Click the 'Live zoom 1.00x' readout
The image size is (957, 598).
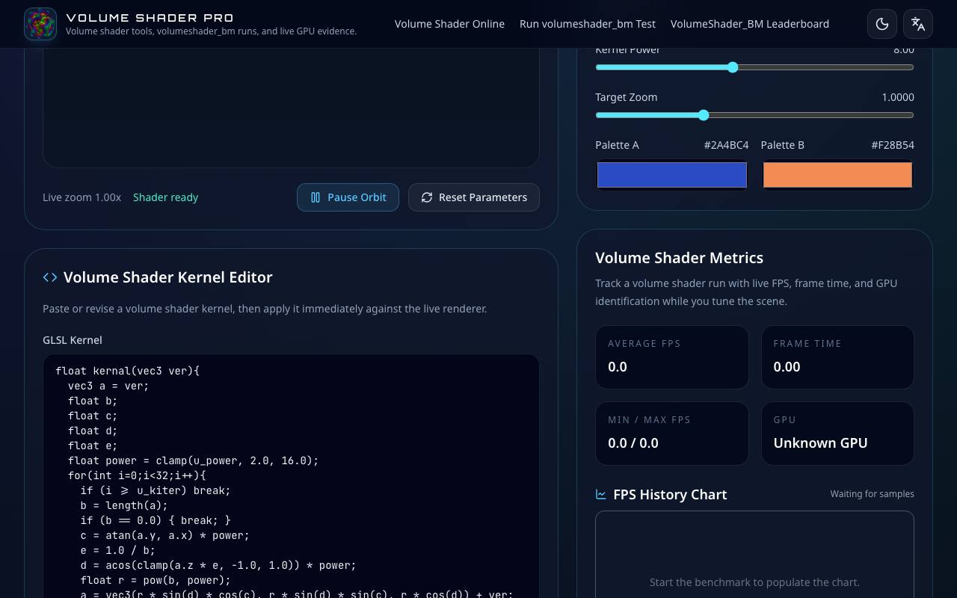pyautogui.click(x=81, y=197)
